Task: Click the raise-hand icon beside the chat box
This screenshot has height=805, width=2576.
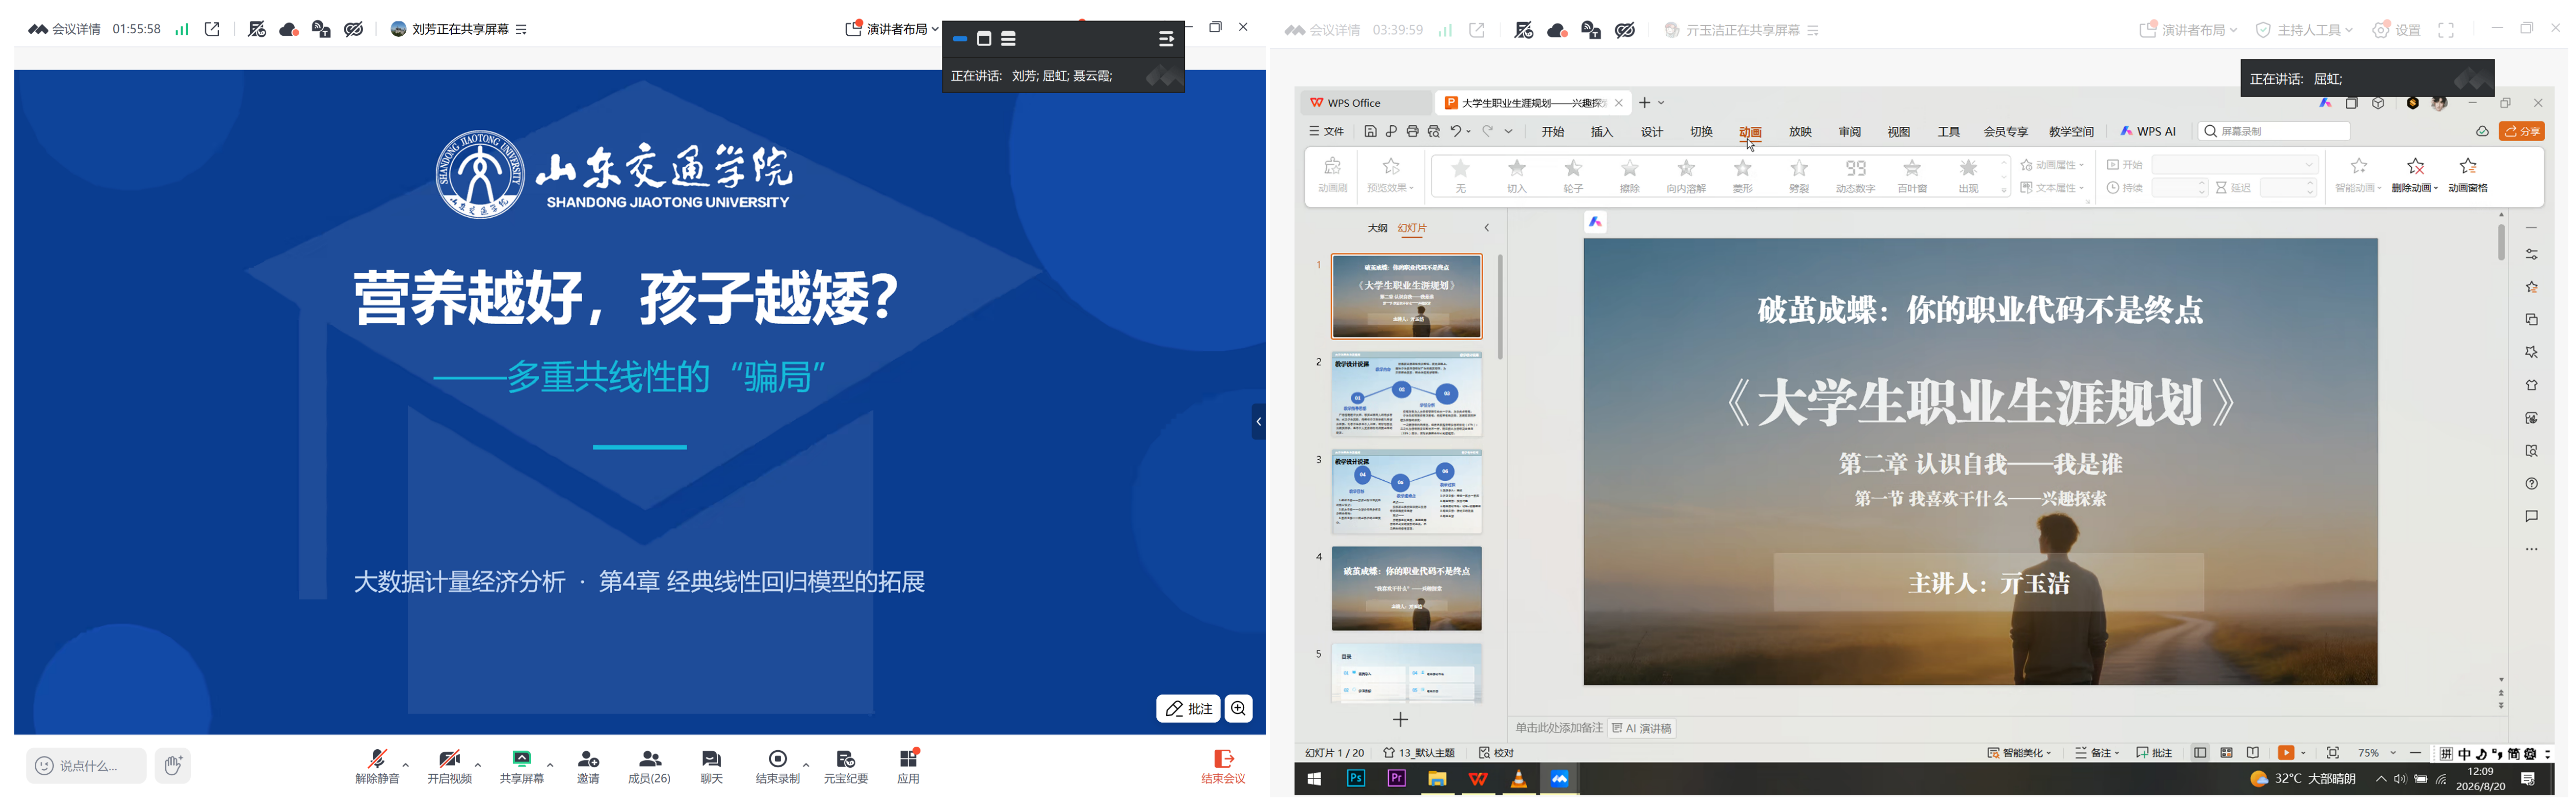Action: (173, 765)
